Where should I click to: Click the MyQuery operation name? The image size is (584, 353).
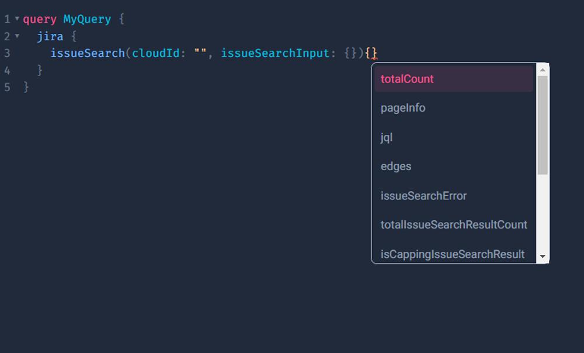pyautogui.click(x=87, y=19)
